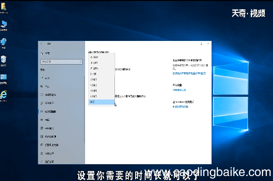Screen dimensions: 273x181
Task: Choose 25 分钟 in the time dropdown list
Action: (101, 57)
